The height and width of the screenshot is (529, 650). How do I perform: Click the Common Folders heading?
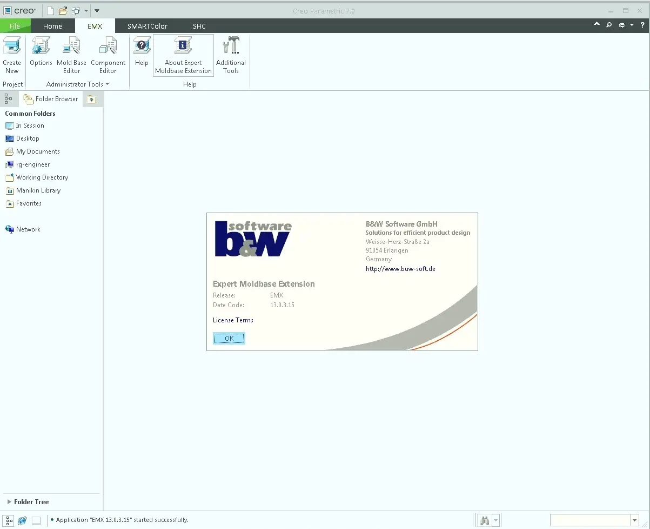point(30,114)
